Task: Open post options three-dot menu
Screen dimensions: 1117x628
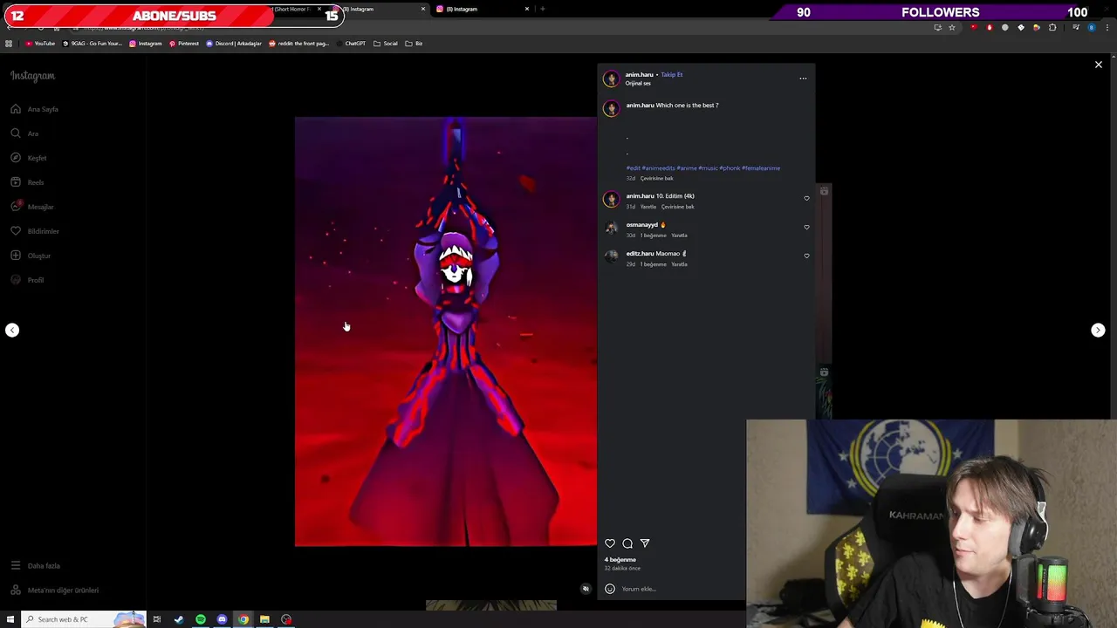Action: coord(803,78)
